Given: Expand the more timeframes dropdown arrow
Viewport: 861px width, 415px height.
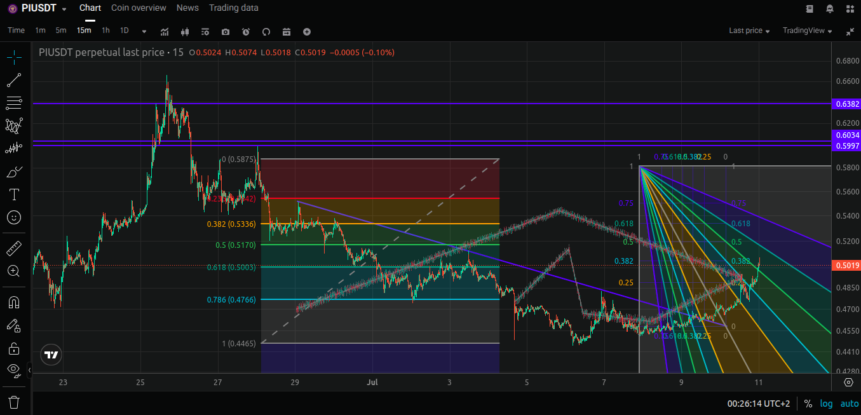Looking at the screenshot, I should pos(144,31).
